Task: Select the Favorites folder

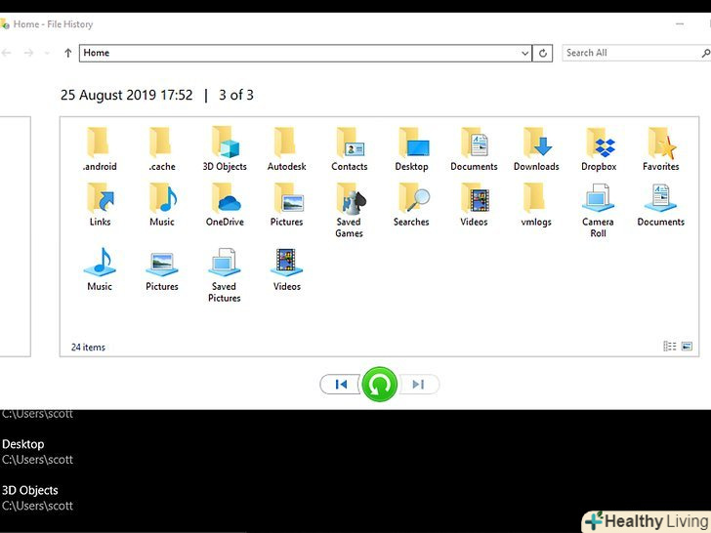Action: 660,149
